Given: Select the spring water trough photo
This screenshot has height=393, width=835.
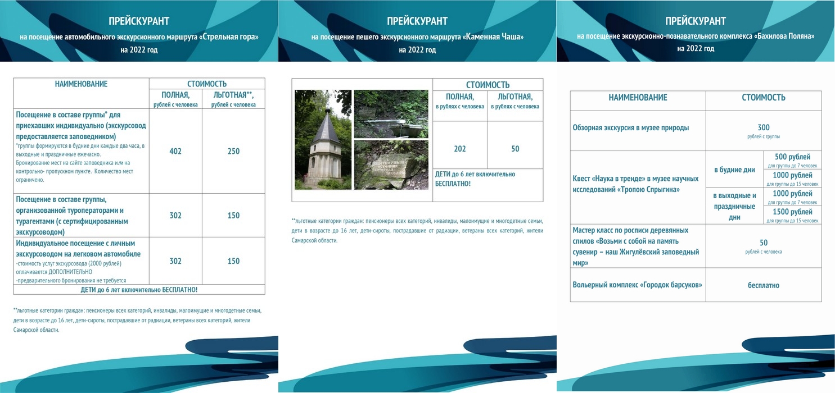Looking at the screenshot, I should [x=391, y=114].
